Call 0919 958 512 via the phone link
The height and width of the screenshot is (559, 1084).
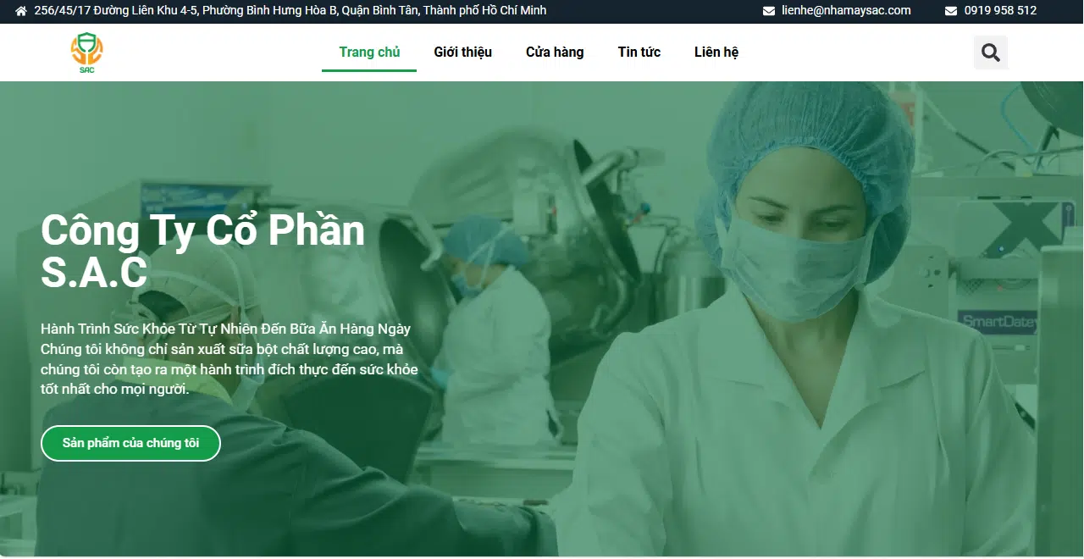pos(1000,11)
